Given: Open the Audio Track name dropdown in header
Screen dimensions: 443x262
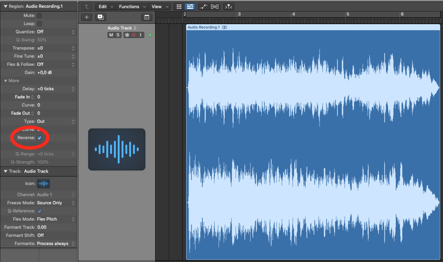Looking at the screenshot, I should [x=122, y=28].
